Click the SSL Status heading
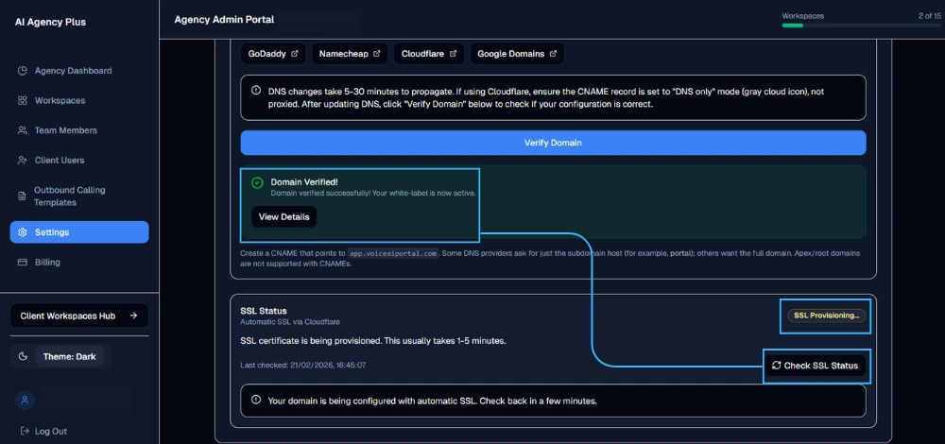Viewport: 945px width, 444px height. tap(264, 311)
